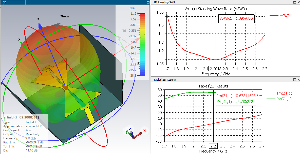Click the Approximation enabled row in info box
The image size is (300, 154).
24,126
